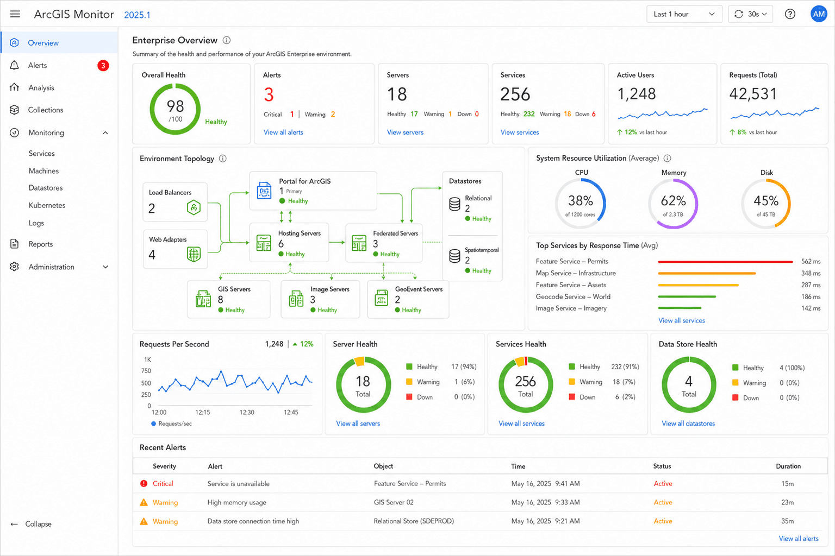Click the Analysis chart icon

15,87
